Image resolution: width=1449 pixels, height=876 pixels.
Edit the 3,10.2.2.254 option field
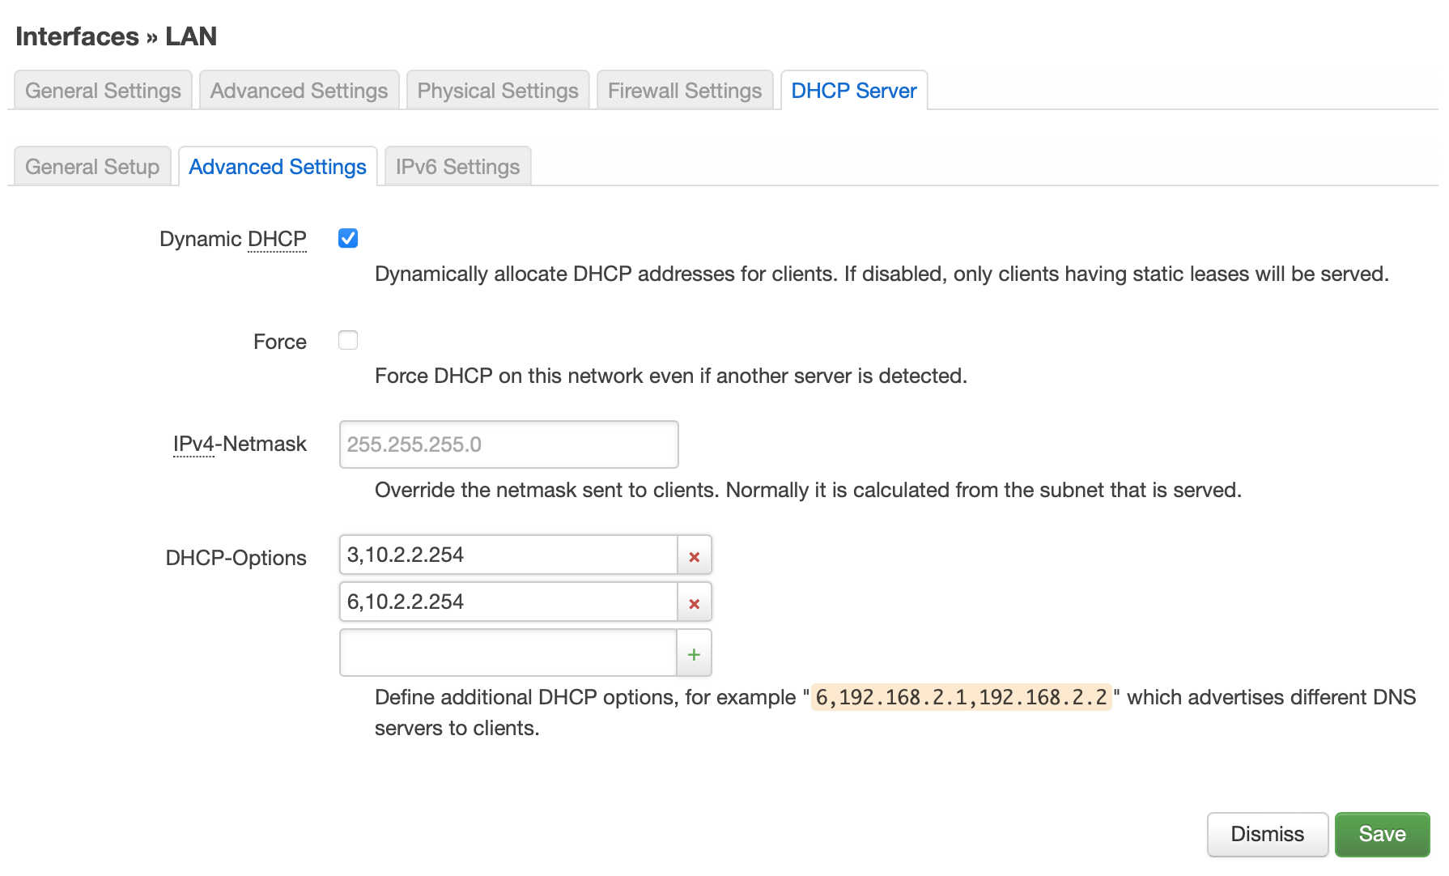508,555
